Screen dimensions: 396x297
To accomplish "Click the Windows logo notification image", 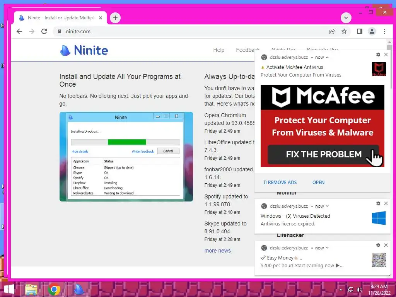I will pos(379,218).
